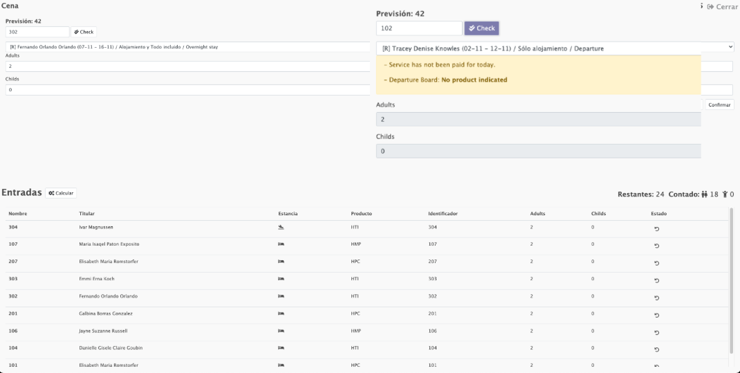Click the revert icon for Fernando Orlando row
The width and height of the screenshot is (740, 373).
click(x=656, y=298)
